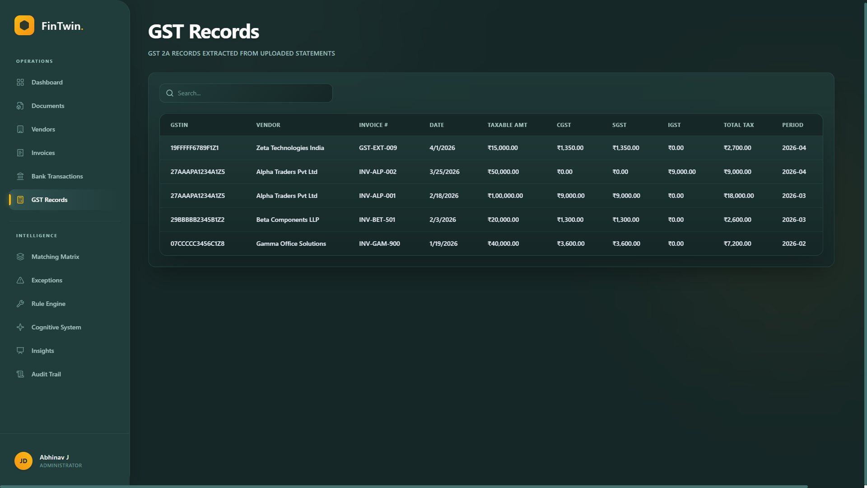Click the Cognitive System sparkle icon
The width and height of the screenshot is (867, 488).
(20, 327)
